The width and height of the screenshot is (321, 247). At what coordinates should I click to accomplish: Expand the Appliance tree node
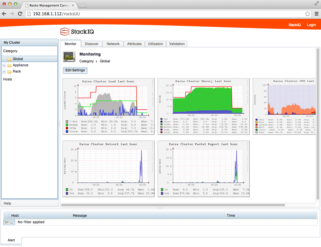tap(4, 65)
